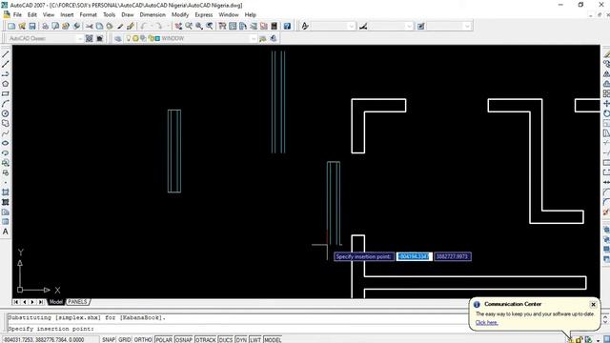Go to last layout tab arrow

41,302
